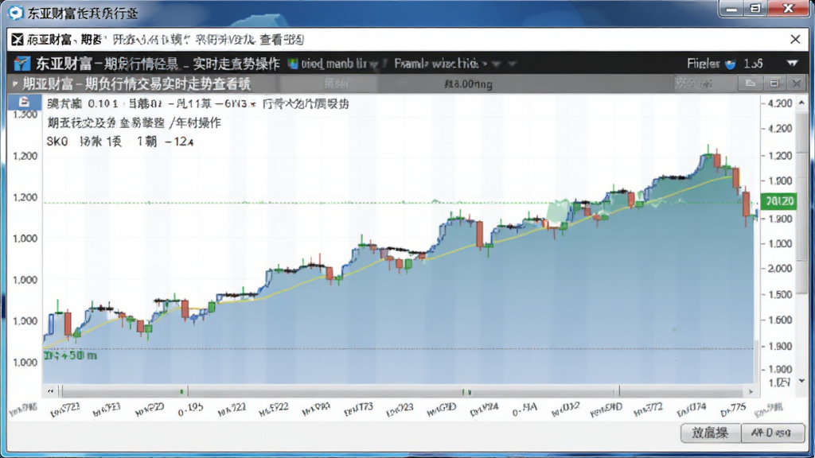Viewport: 815px width, 458px height.
Task: Click the '1.56' value in the dark toolbar
Action: coord(754,64)
